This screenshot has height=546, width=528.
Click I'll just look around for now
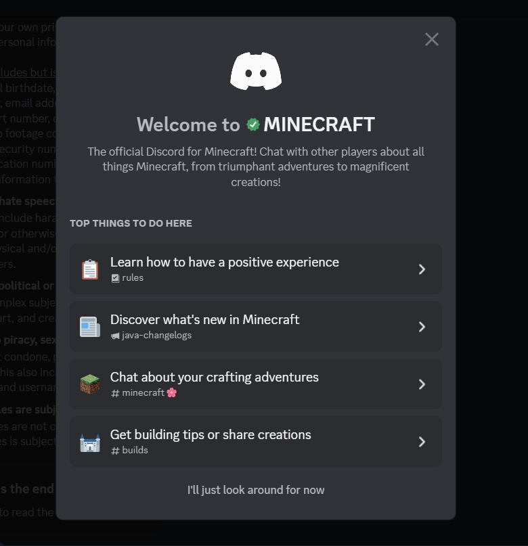[256, 490]
